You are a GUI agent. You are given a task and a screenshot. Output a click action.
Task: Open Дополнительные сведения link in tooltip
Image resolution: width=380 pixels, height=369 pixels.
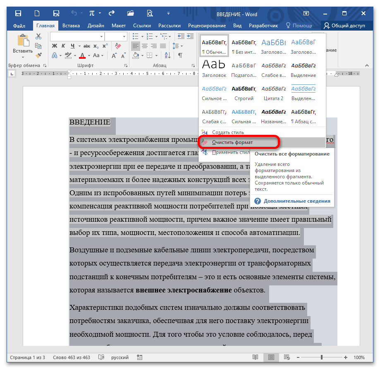point(297,201)
